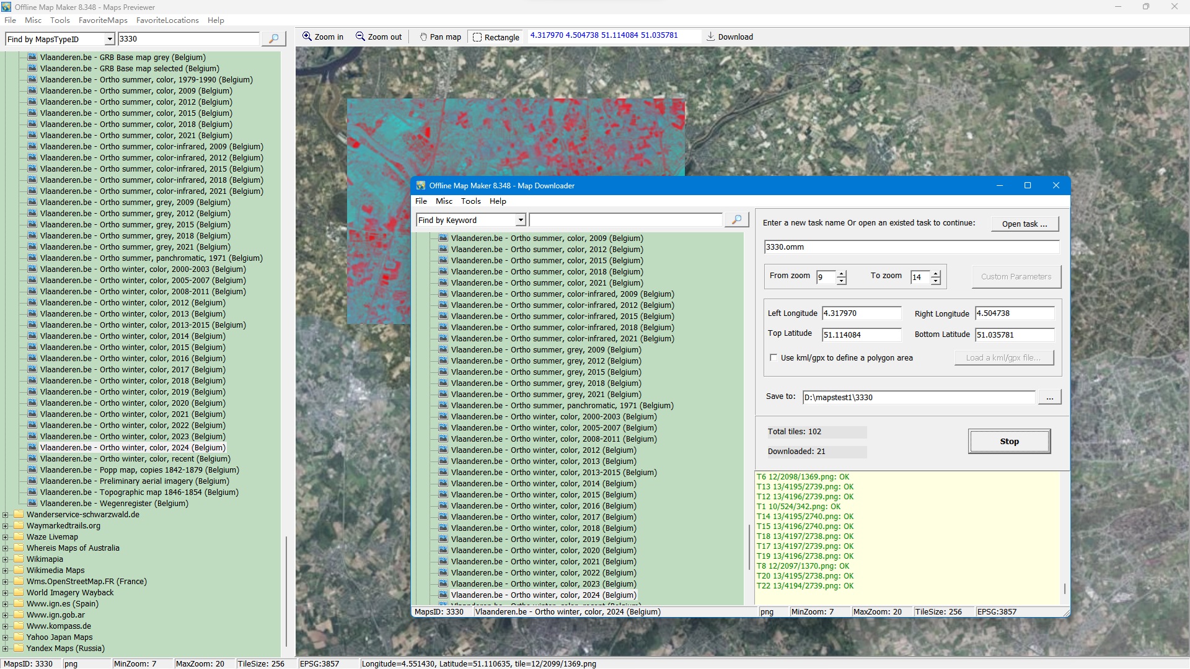Click the Open task button
Screen dimensions: 1190x669
point(1025,224)
